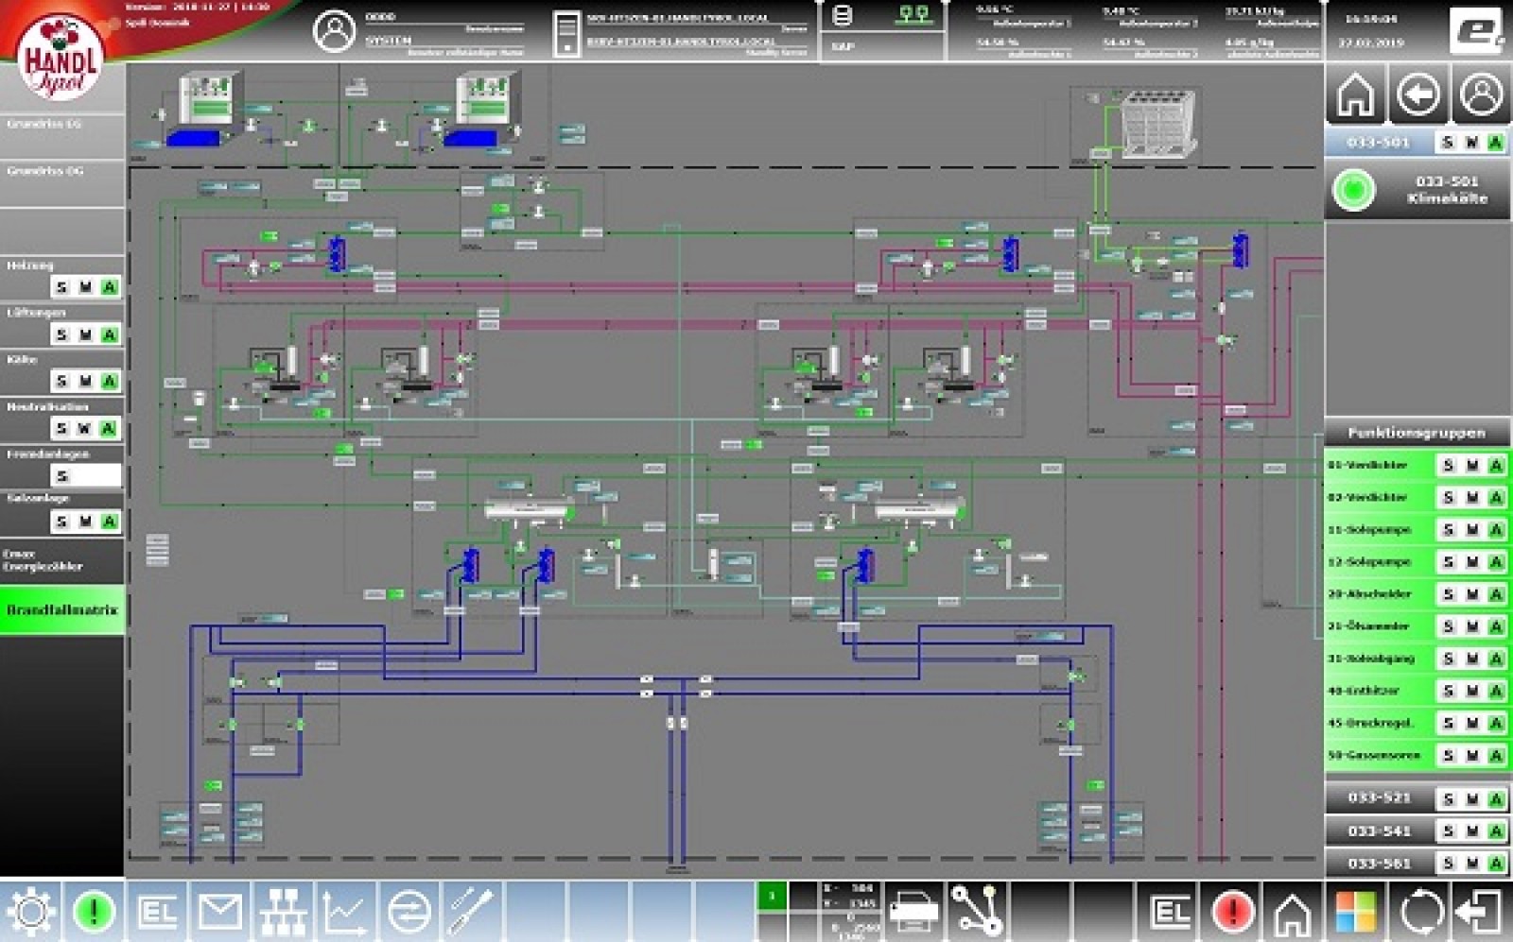The height and width of the screenshot is (942, 1513).
Task: Expand the 033-521 section header
Action: [x=1379, y=798]
